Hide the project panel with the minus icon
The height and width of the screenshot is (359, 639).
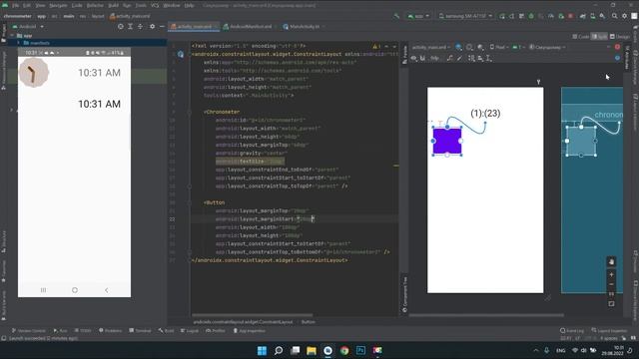162,27
